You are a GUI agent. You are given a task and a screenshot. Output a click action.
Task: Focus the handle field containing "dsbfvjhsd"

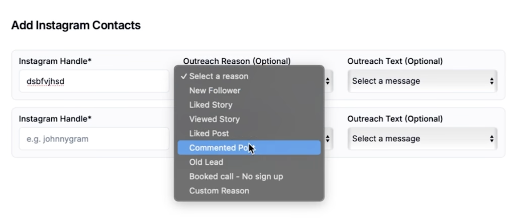pyautogui.click(x=94, y=81)
